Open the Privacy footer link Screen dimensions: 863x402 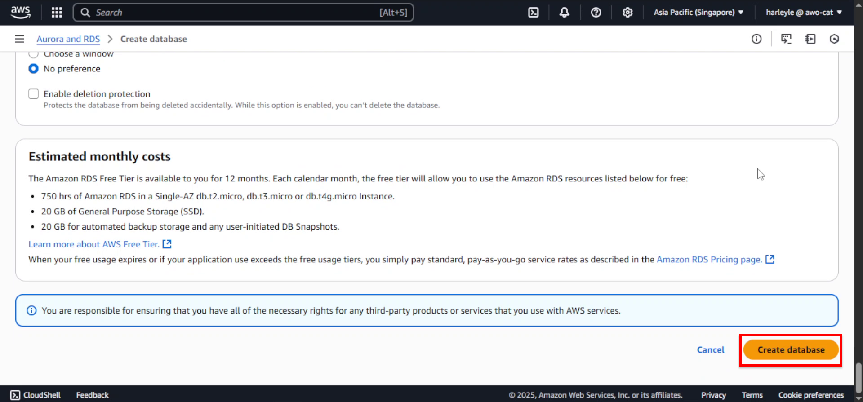(713, 395)
